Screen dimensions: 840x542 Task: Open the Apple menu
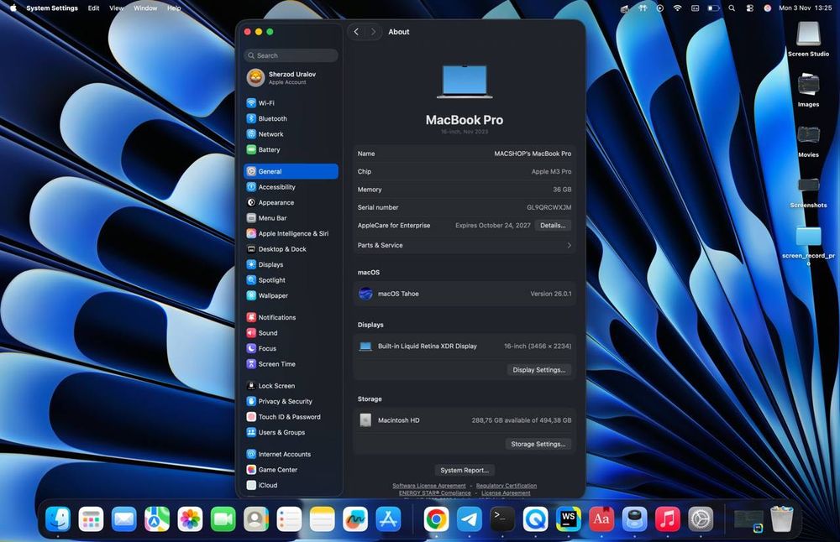(13, 8)
